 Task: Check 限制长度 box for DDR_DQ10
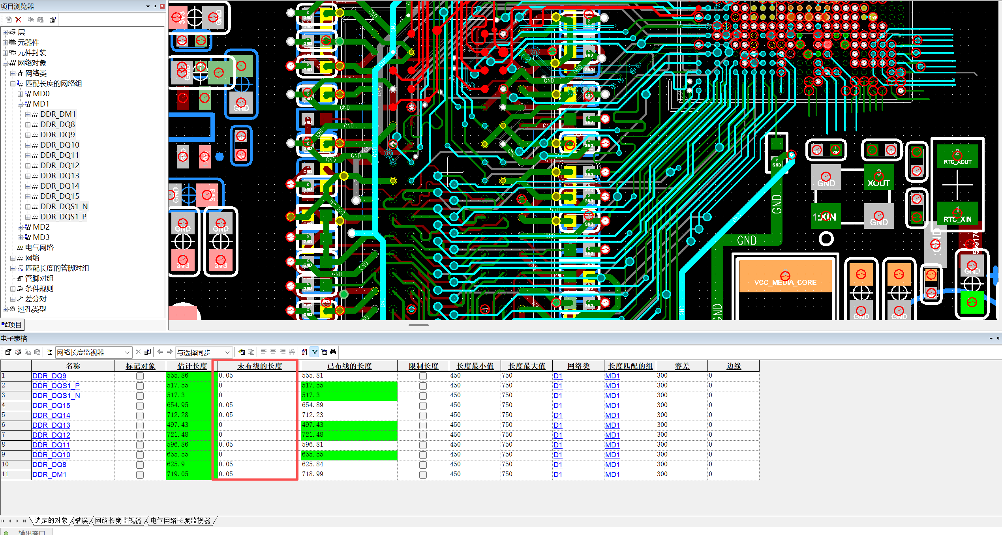click(x=423, y=455)
